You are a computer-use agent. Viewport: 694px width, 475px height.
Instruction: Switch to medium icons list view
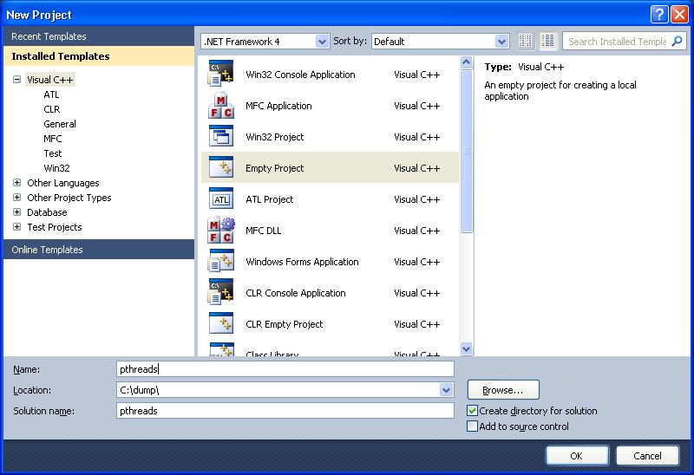(x=547, y=41)
